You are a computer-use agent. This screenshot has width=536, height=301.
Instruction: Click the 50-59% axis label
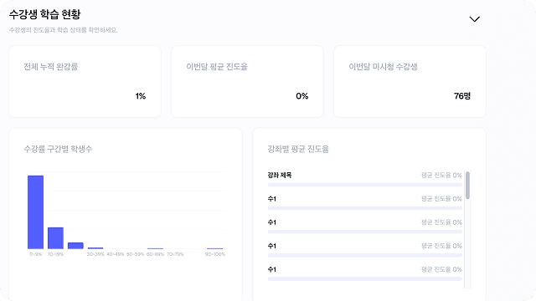136,254
